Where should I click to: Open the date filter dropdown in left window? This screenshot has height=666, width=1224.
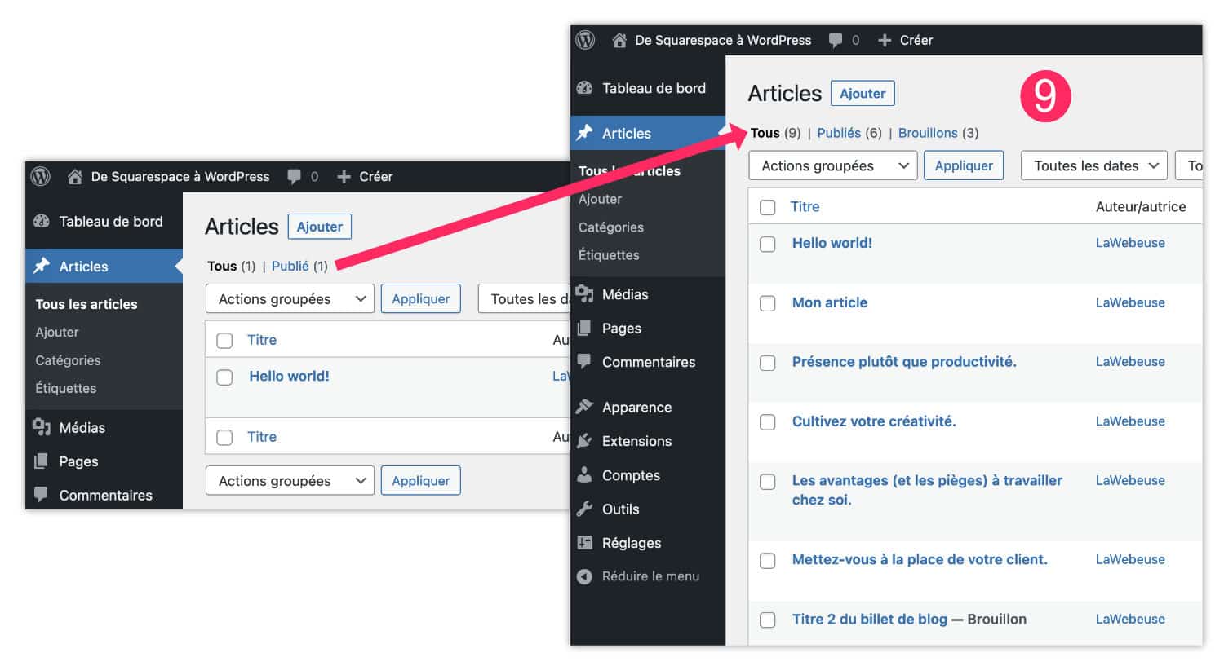point(524,299)
